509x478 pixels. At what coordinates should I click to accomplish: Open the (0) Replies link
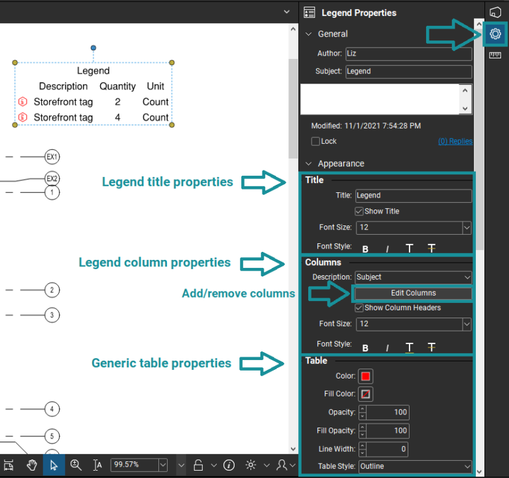point(455,141)
